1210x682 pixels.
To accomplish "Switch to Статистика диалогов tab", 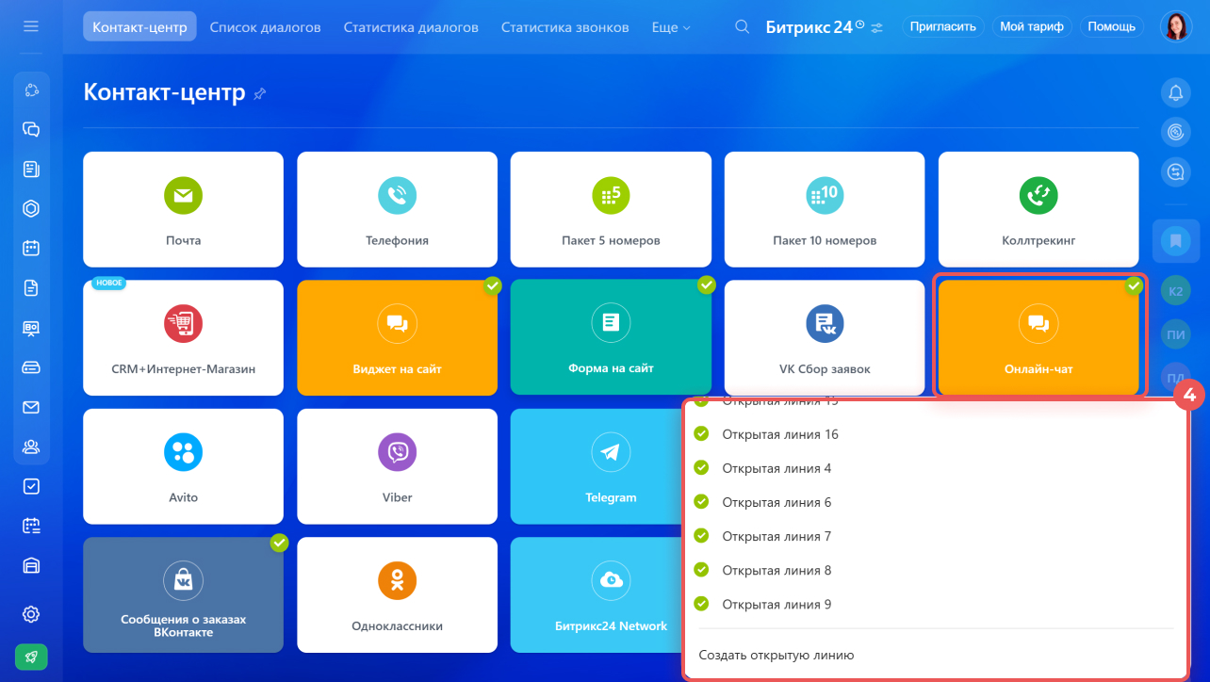I will pyautogui.click(x=411, y=27).
